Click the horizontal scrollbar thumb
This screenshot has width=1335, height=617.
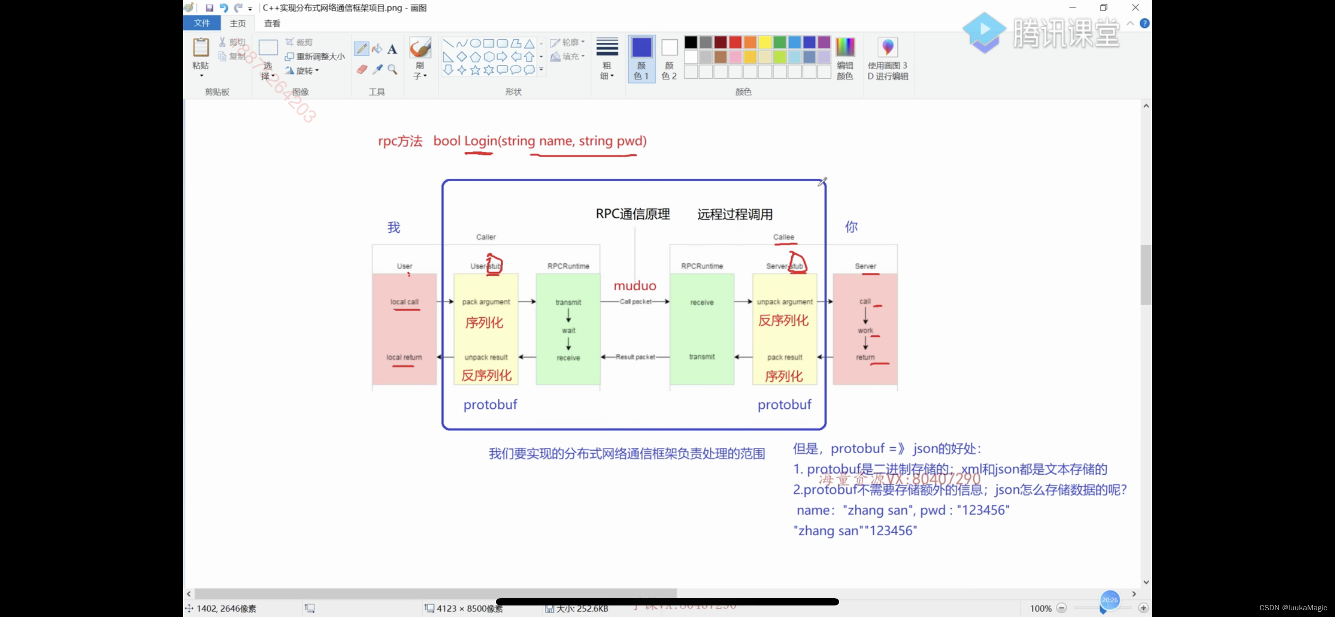[435, 593]
